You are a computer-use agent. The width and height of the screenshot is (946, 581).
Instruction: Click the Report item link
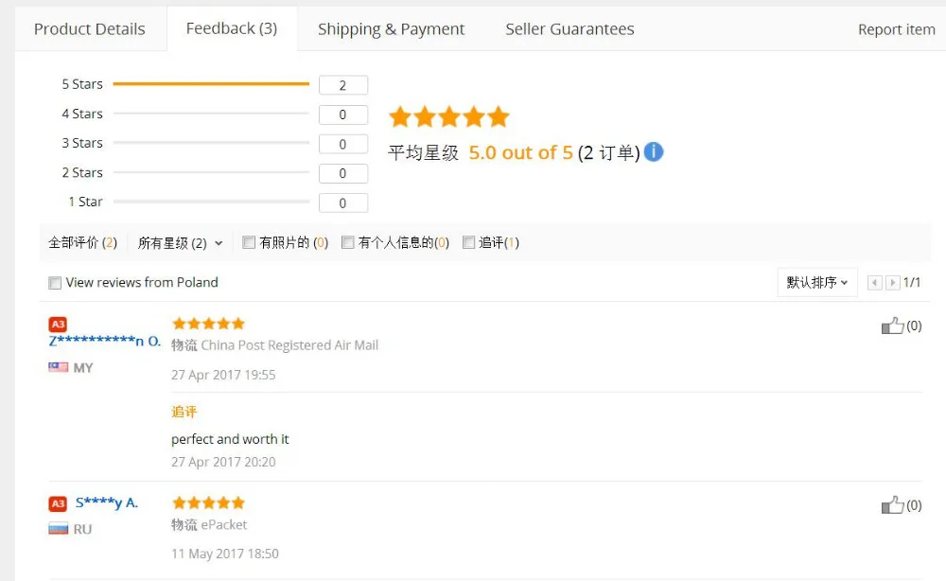point(896,29)
